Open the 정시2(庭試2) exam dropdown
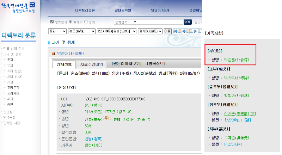Image resolution: width=282 pixels, height=155 pixels. tap(151, 31)
